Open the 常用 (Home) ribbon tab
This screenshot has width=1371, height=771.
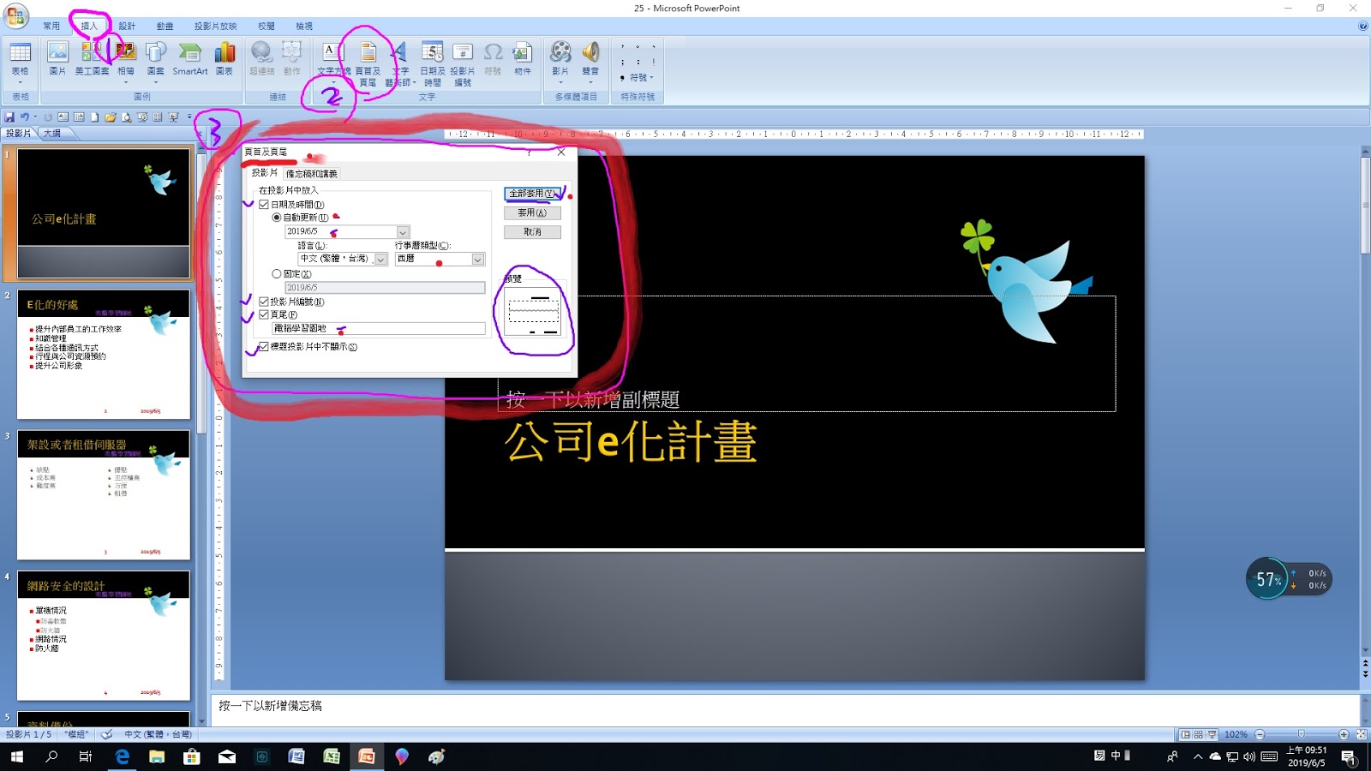pyautogui.click(x=51, y=26)
